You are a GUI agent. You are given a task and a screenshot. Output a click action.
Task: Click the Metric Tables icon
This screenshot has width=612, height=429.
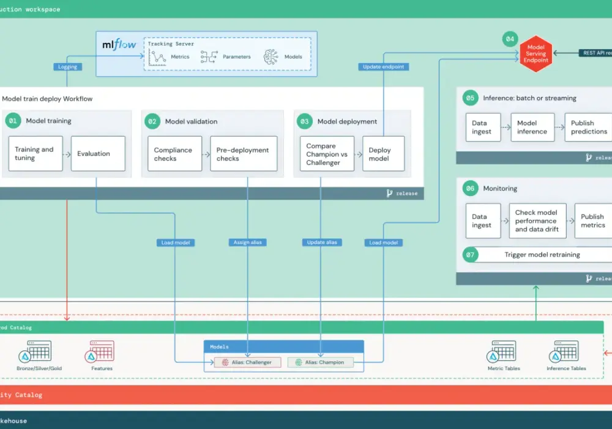pos(501,351)
